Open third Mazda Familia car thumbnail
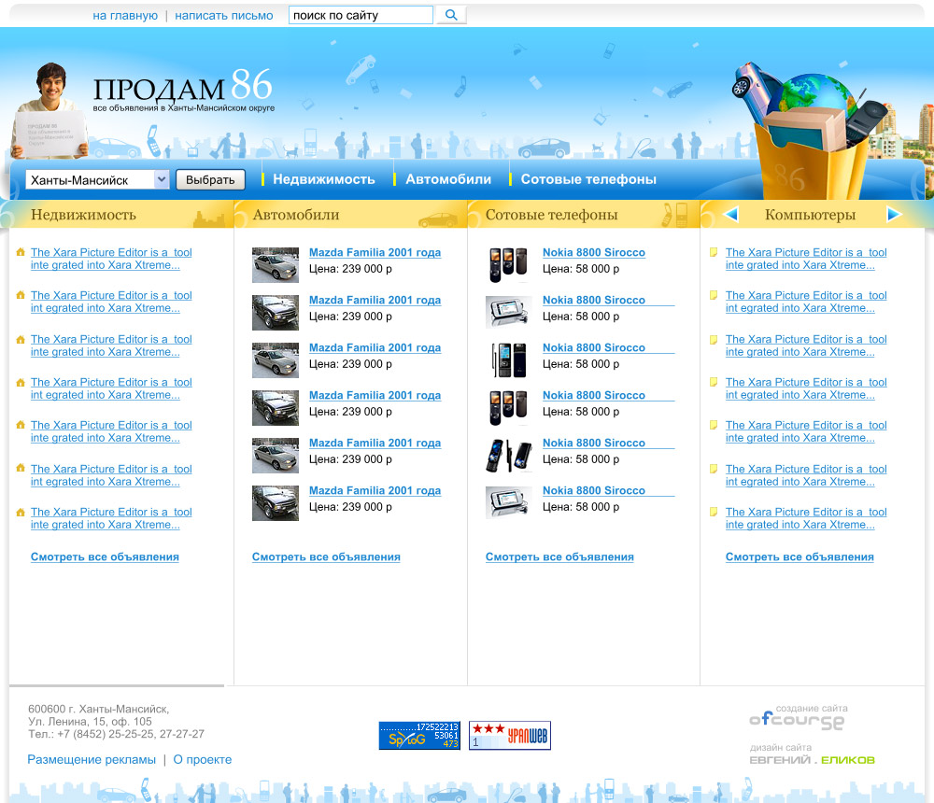This screenshot has width=934, height=803. point(276,360)
